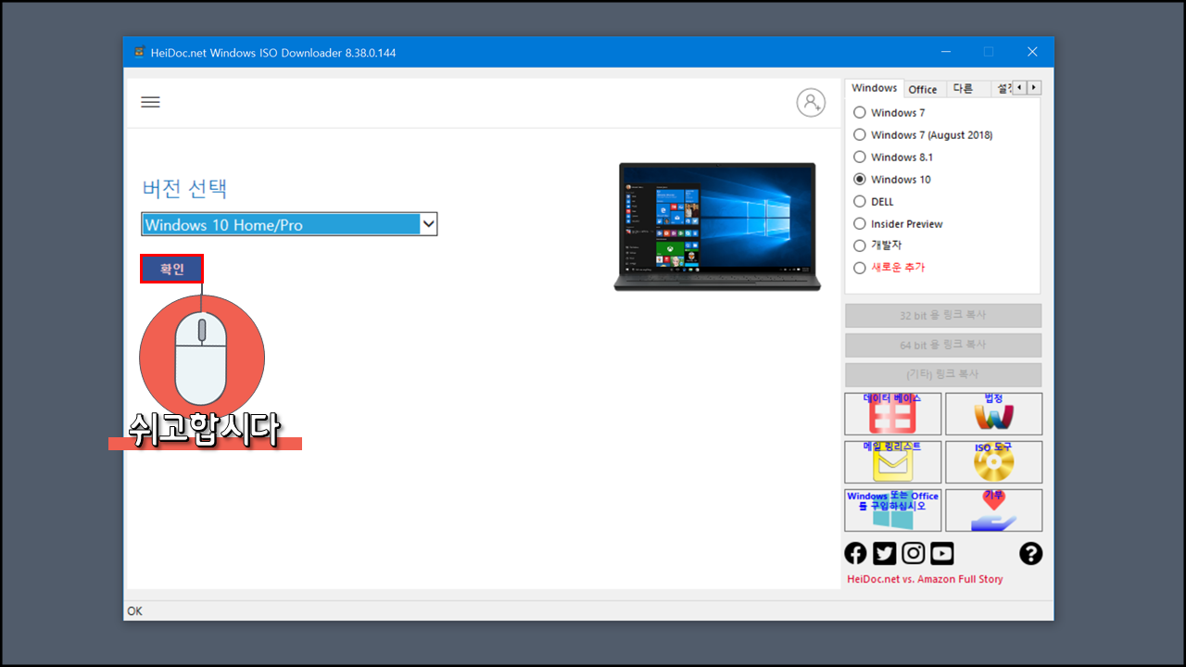Click the help question mark icon
This screenshot has height=667, width=1186.
[1030, 554]
